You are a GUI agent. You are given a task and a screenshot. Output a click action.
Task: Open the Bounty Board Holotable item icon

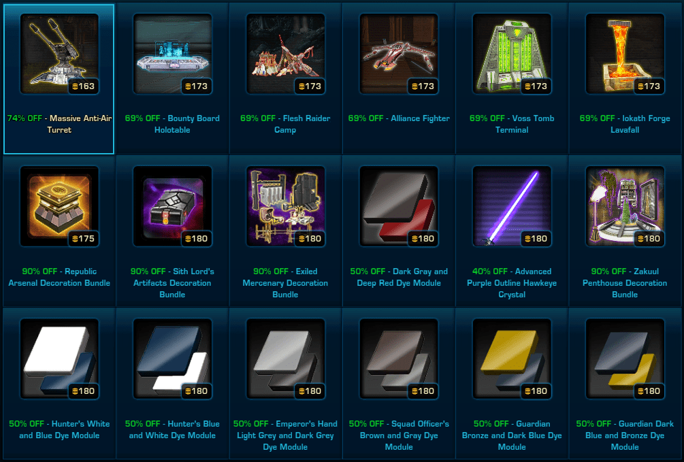[172, 54]
